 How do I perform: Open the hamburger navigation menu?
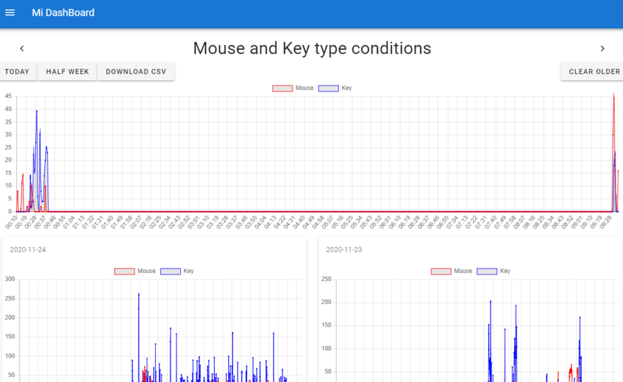10,13
